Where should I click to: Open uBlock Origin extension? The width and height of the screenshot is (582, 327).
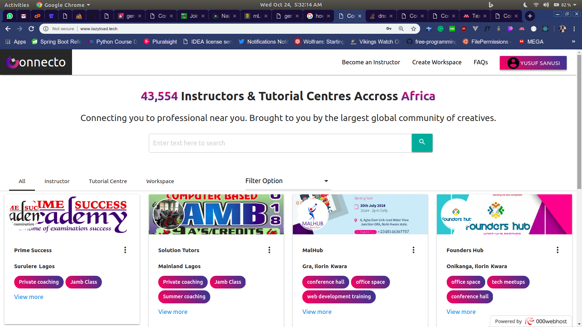click(464, 29)
